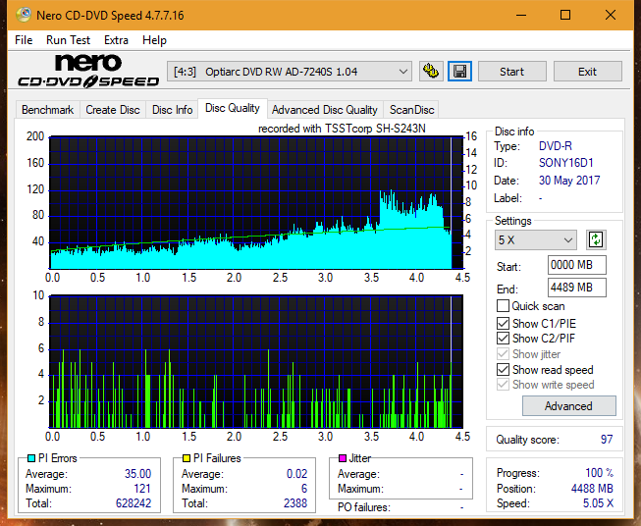This screenshot has height=526, width=641.
Task: Switch to the ScanDisc tab
Action: coord(411,110)
